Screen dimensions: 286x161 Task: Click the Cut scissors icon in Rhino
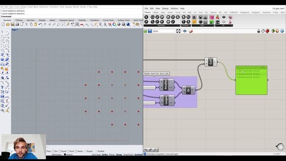26,24
